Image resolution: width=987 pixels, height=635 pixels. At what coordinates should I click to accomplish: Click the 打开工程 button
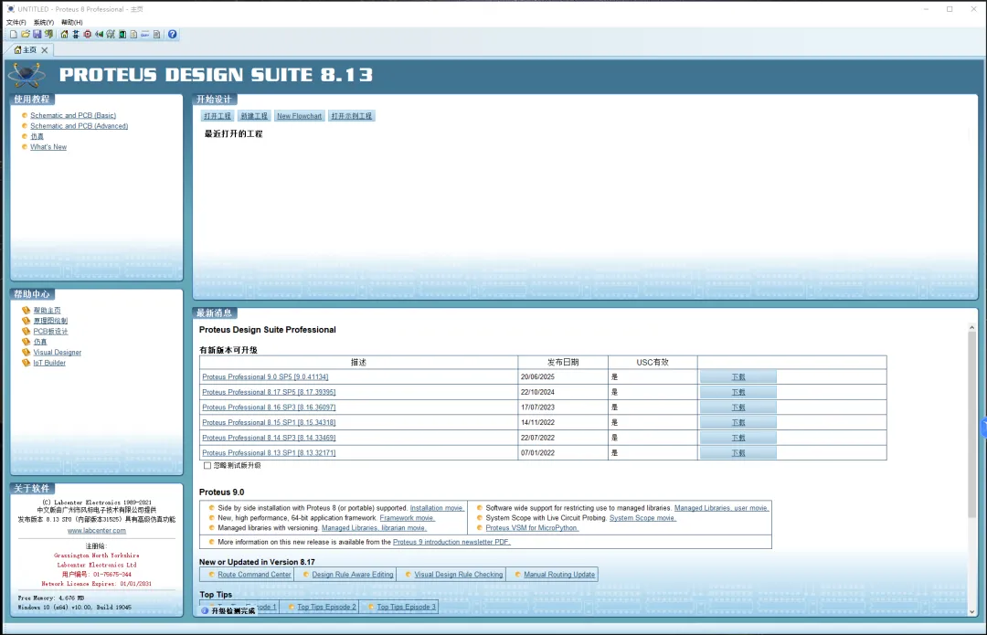click(218, 116)
